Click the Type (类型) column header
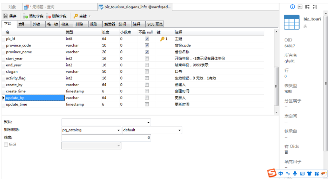330x186 pixels. 83,32
